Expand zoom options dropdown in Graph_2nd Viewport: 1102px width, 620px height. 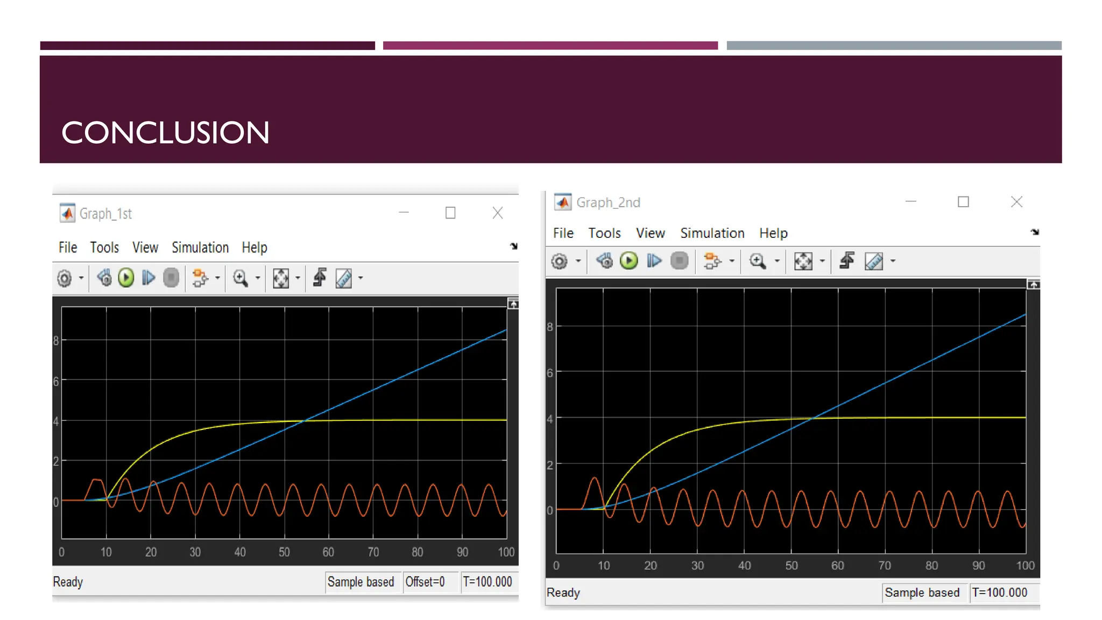(x=777, y=262)
